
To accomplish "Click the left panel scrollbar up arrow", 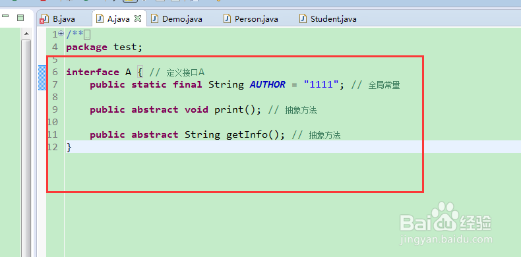I will point(26,34).
